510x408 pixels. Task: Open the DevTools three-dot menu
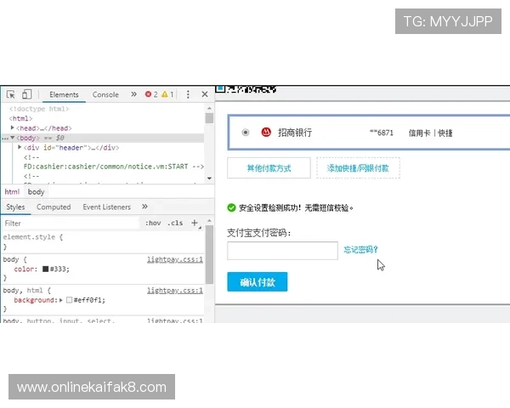click(188, 94)
